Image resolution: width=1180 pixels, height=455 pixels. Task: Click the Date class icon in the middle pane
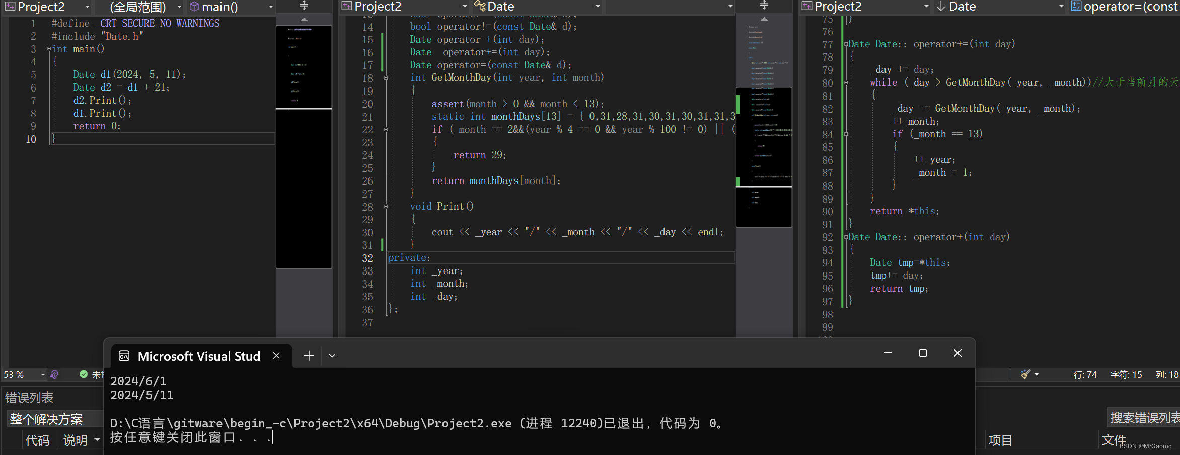point(480,6)
